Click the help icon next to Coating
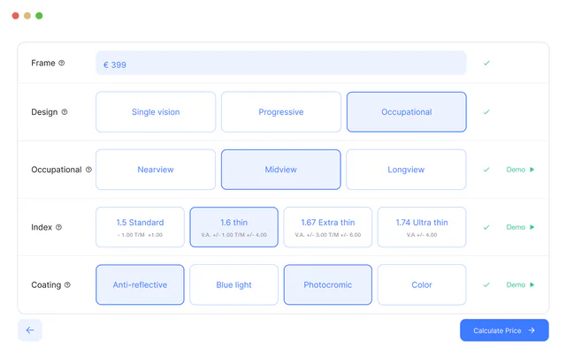This screenshot has height=356, width=566. point(67,285)
